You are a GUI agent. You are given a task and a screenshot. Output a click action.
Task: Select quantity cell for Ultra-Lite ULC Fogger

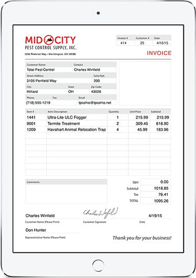click(118, 117)
